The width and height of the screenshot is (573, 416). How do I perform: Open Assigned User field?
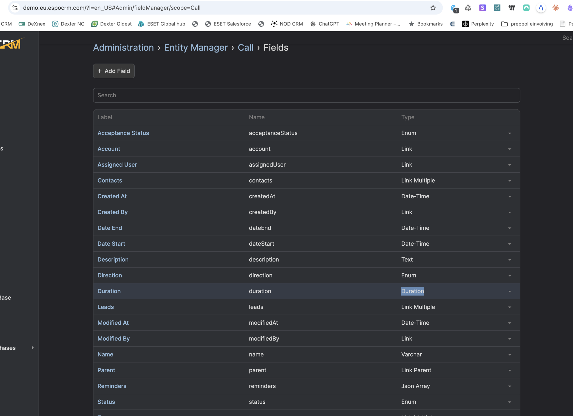tap(117, 165)
